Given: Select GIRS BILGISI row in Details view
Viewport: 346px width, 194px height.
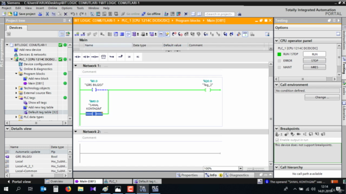Looking at the screenshot, I should 37,157.
